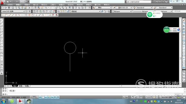The height and width of the screenshot is (104, 186).
Task: Expand the text style font dropdown
Action: point(111,8)
